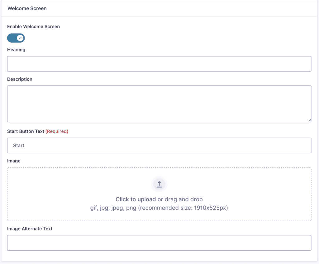Click the 'Click to upload' link
Viewport: 319px width, 264px height.
[136, 199]
